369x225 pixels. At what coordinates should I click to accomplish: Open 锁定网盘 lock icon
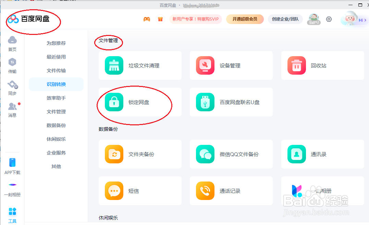[x=114, y=102]
